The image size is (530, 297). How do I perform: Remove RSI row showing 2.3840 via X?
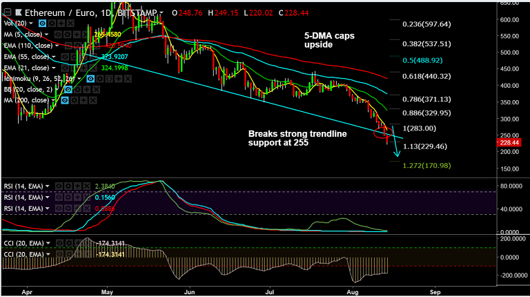click(x=86, y=186)
